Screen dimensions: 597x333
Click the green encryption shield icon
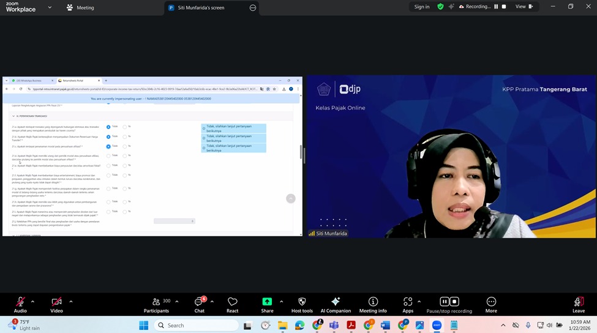440,7
